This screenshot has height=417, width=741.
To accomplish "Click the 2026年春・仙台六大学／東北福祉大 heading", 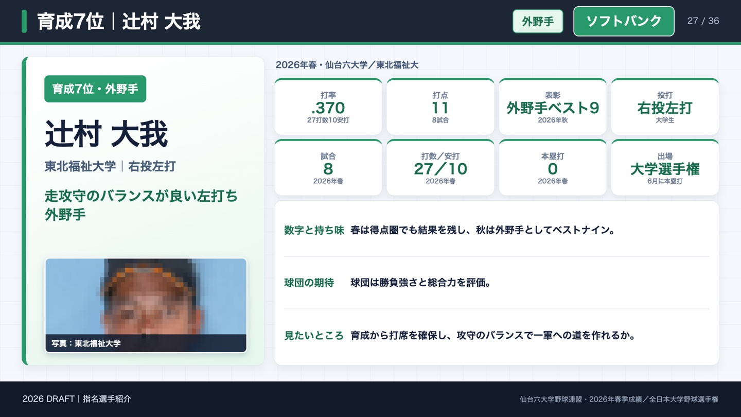I will (x=347, y=65).
